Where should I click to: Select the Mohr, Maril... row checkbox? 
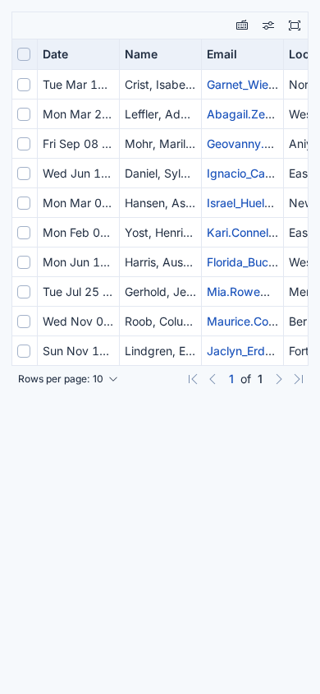[x=24, y=144]
